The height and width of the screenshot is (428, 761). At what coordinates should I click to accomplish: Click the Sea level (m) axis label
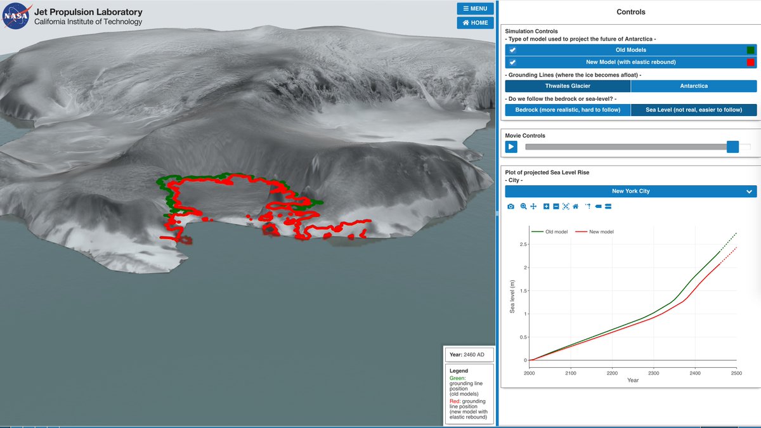pos(512,297)
